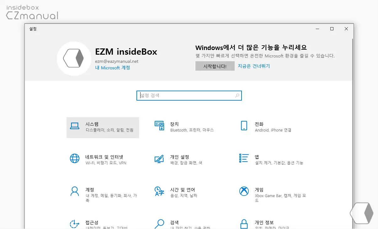Image resolution: width=378 pixels, height=229 pixels.
Task: Open the 시스템 settings title
Action: tap(92, 124)
